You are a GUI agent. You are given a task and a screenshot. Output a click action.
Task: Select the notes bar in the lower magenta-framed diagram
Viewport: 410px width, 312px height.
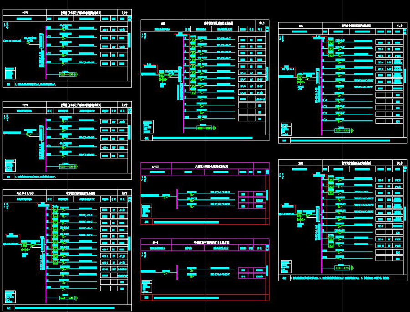(186, 298)
